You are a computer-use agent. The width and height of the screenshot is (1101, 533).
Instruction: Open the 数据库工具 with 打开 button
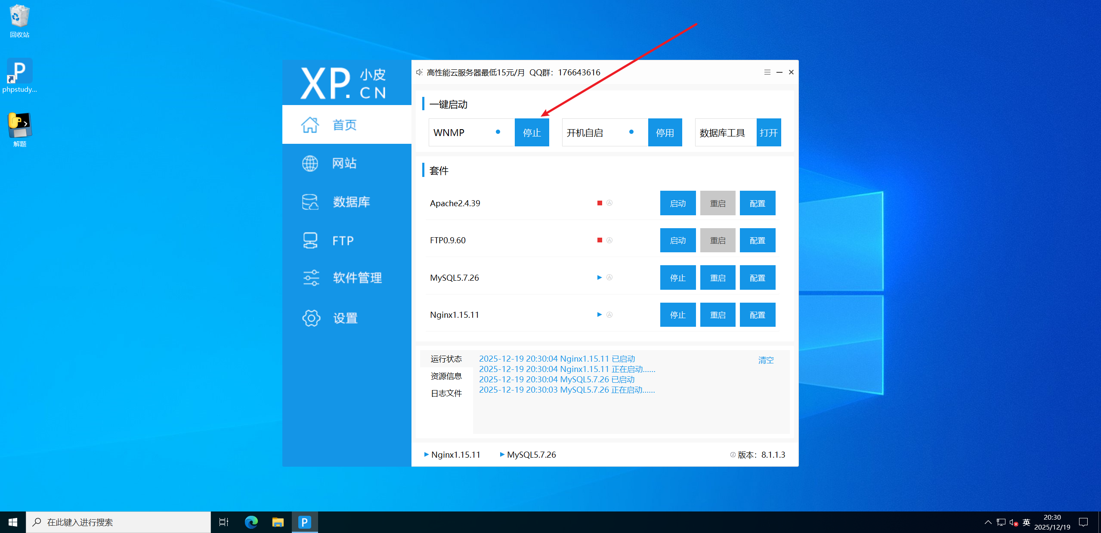pyautogui.click(x=769, y=133)
